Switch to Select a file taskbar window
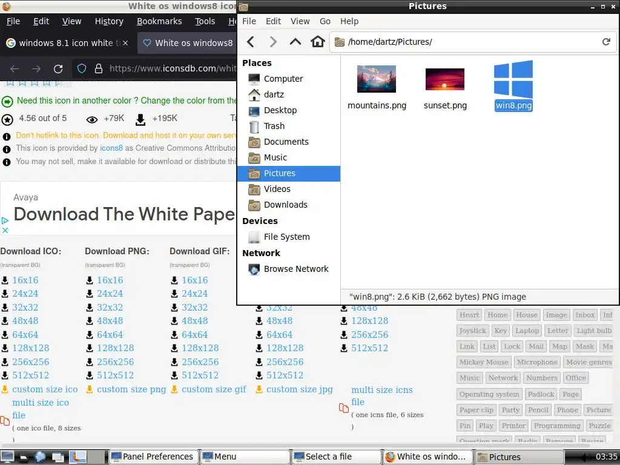Viewport: 620px width, 465px height. 337,457
